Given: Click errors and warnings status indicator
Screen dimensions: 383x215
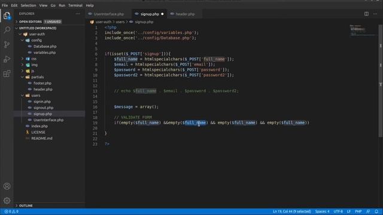Looking at the screenshot, I should click(x=11, y=211).
